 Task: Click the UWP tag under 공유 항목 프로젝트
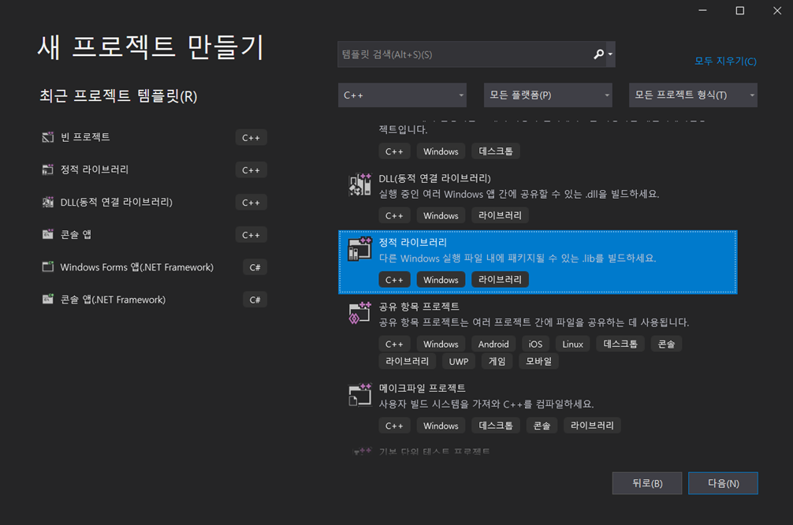(458, 361)
